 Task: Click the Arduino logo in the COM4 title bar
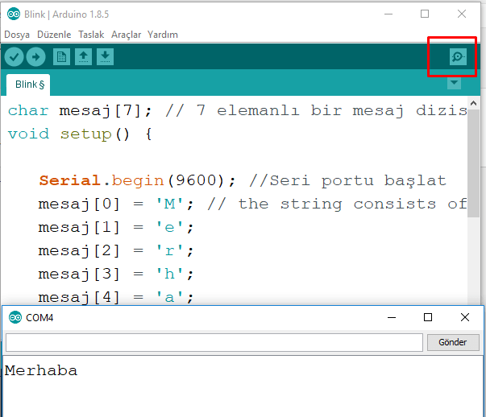coord(15,318)
